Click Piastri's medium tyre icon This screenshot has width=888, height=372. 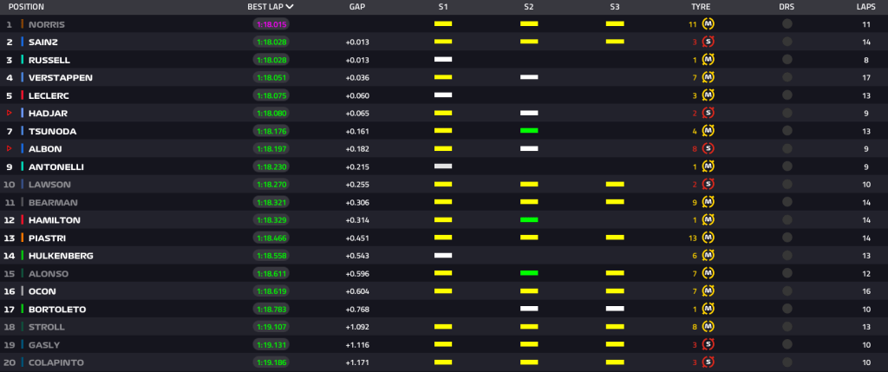click(x=708, y=238)
